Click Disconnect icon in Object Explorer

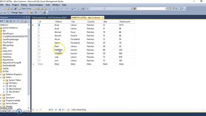11,21
